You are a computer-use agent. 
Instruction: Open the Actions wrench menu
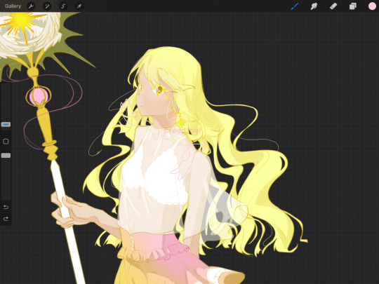[31, 6]
